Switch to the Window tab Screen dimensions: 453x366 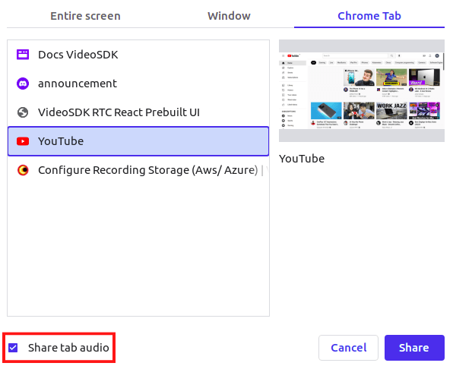pyautogui.click(x=229, y=16)
